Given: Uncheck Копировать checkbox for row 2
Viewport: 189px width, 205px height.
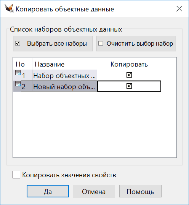Looking at the screenshot, I should pos(129,86).
